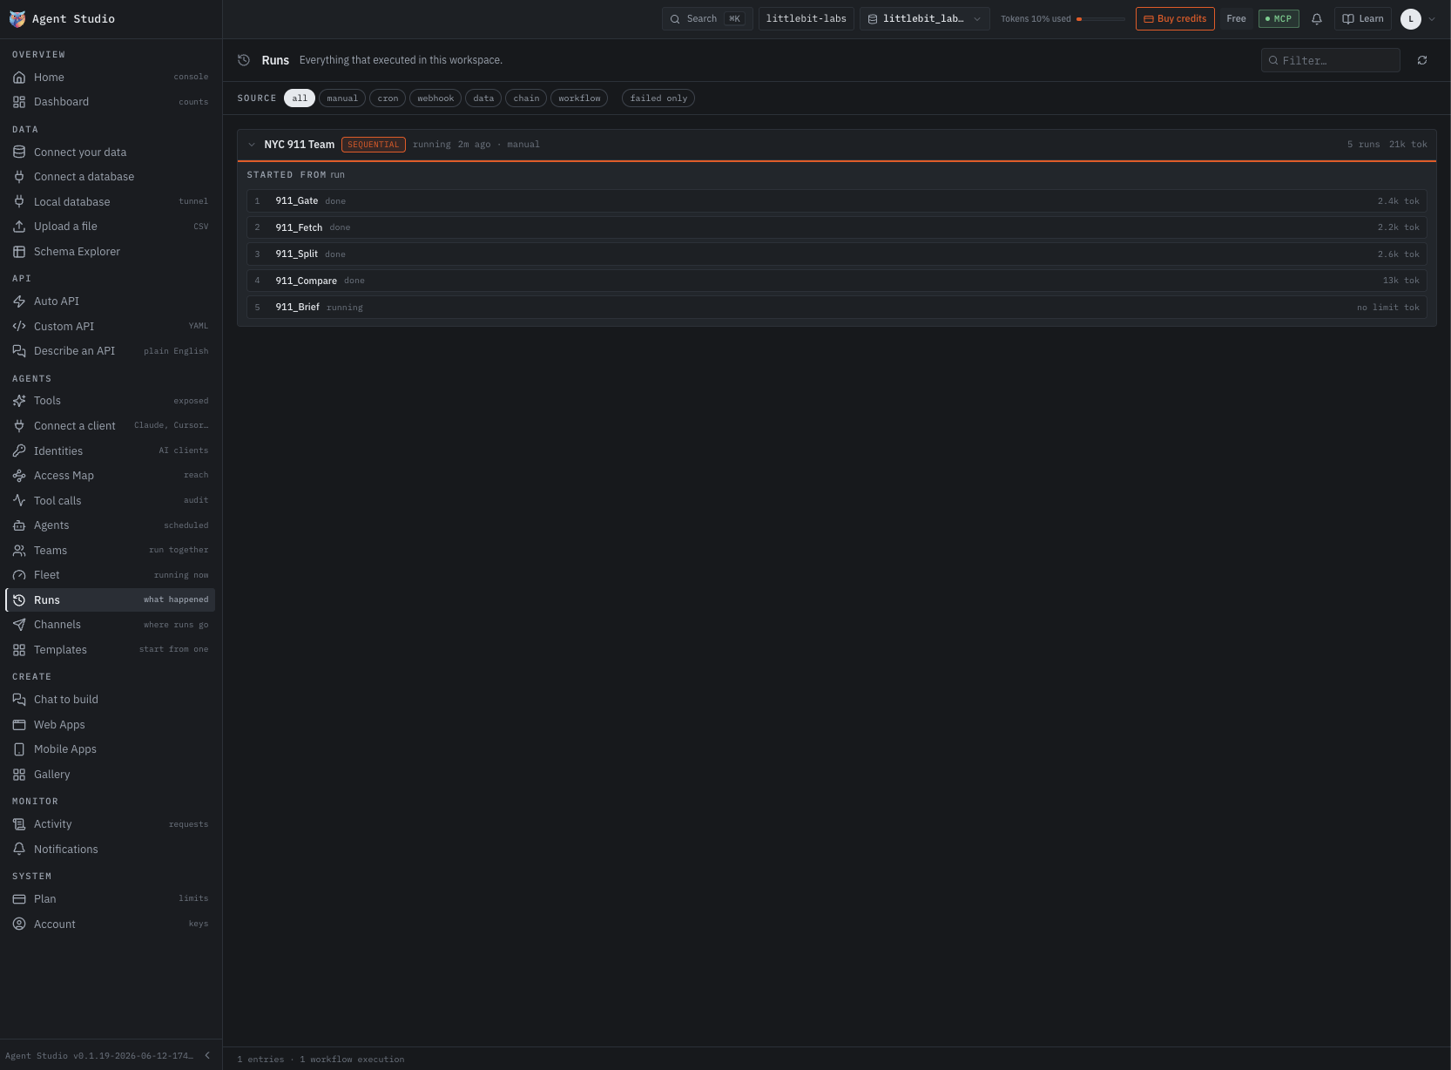Click the Custom API code brackets icon
The image size is (1451, 1070).
pyautogui.click(x=19, y=326)
